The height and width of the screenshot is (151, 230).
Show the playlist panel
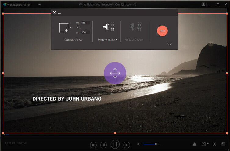click(x=223, y=144)
